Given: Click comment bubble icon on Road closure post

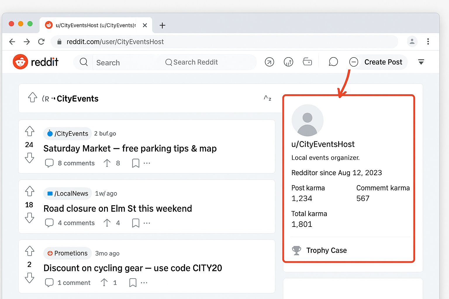Looking at the screenshot, I should point(49,223).
